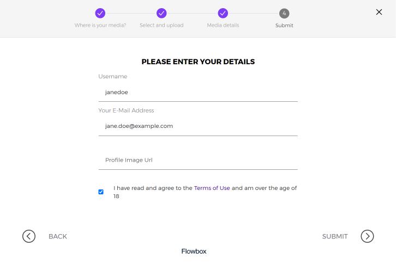Click the second step checkmark circle
Viewport: 396px width, 264px height.
(161, 13)
